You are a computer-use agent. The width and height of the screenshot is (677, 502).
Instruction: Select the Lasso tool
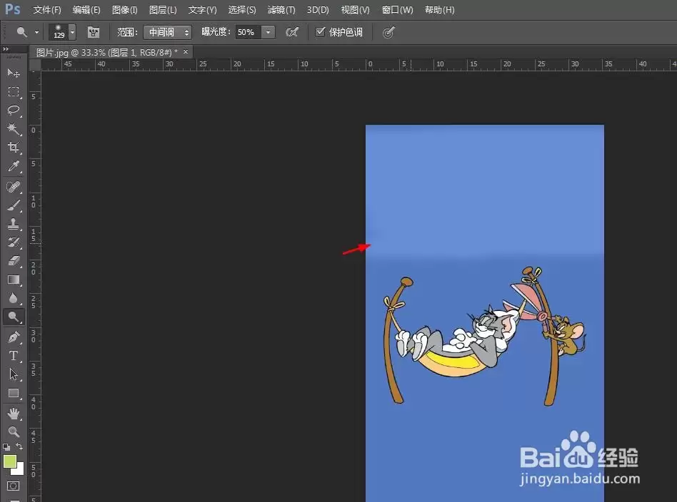pos(14,110)
